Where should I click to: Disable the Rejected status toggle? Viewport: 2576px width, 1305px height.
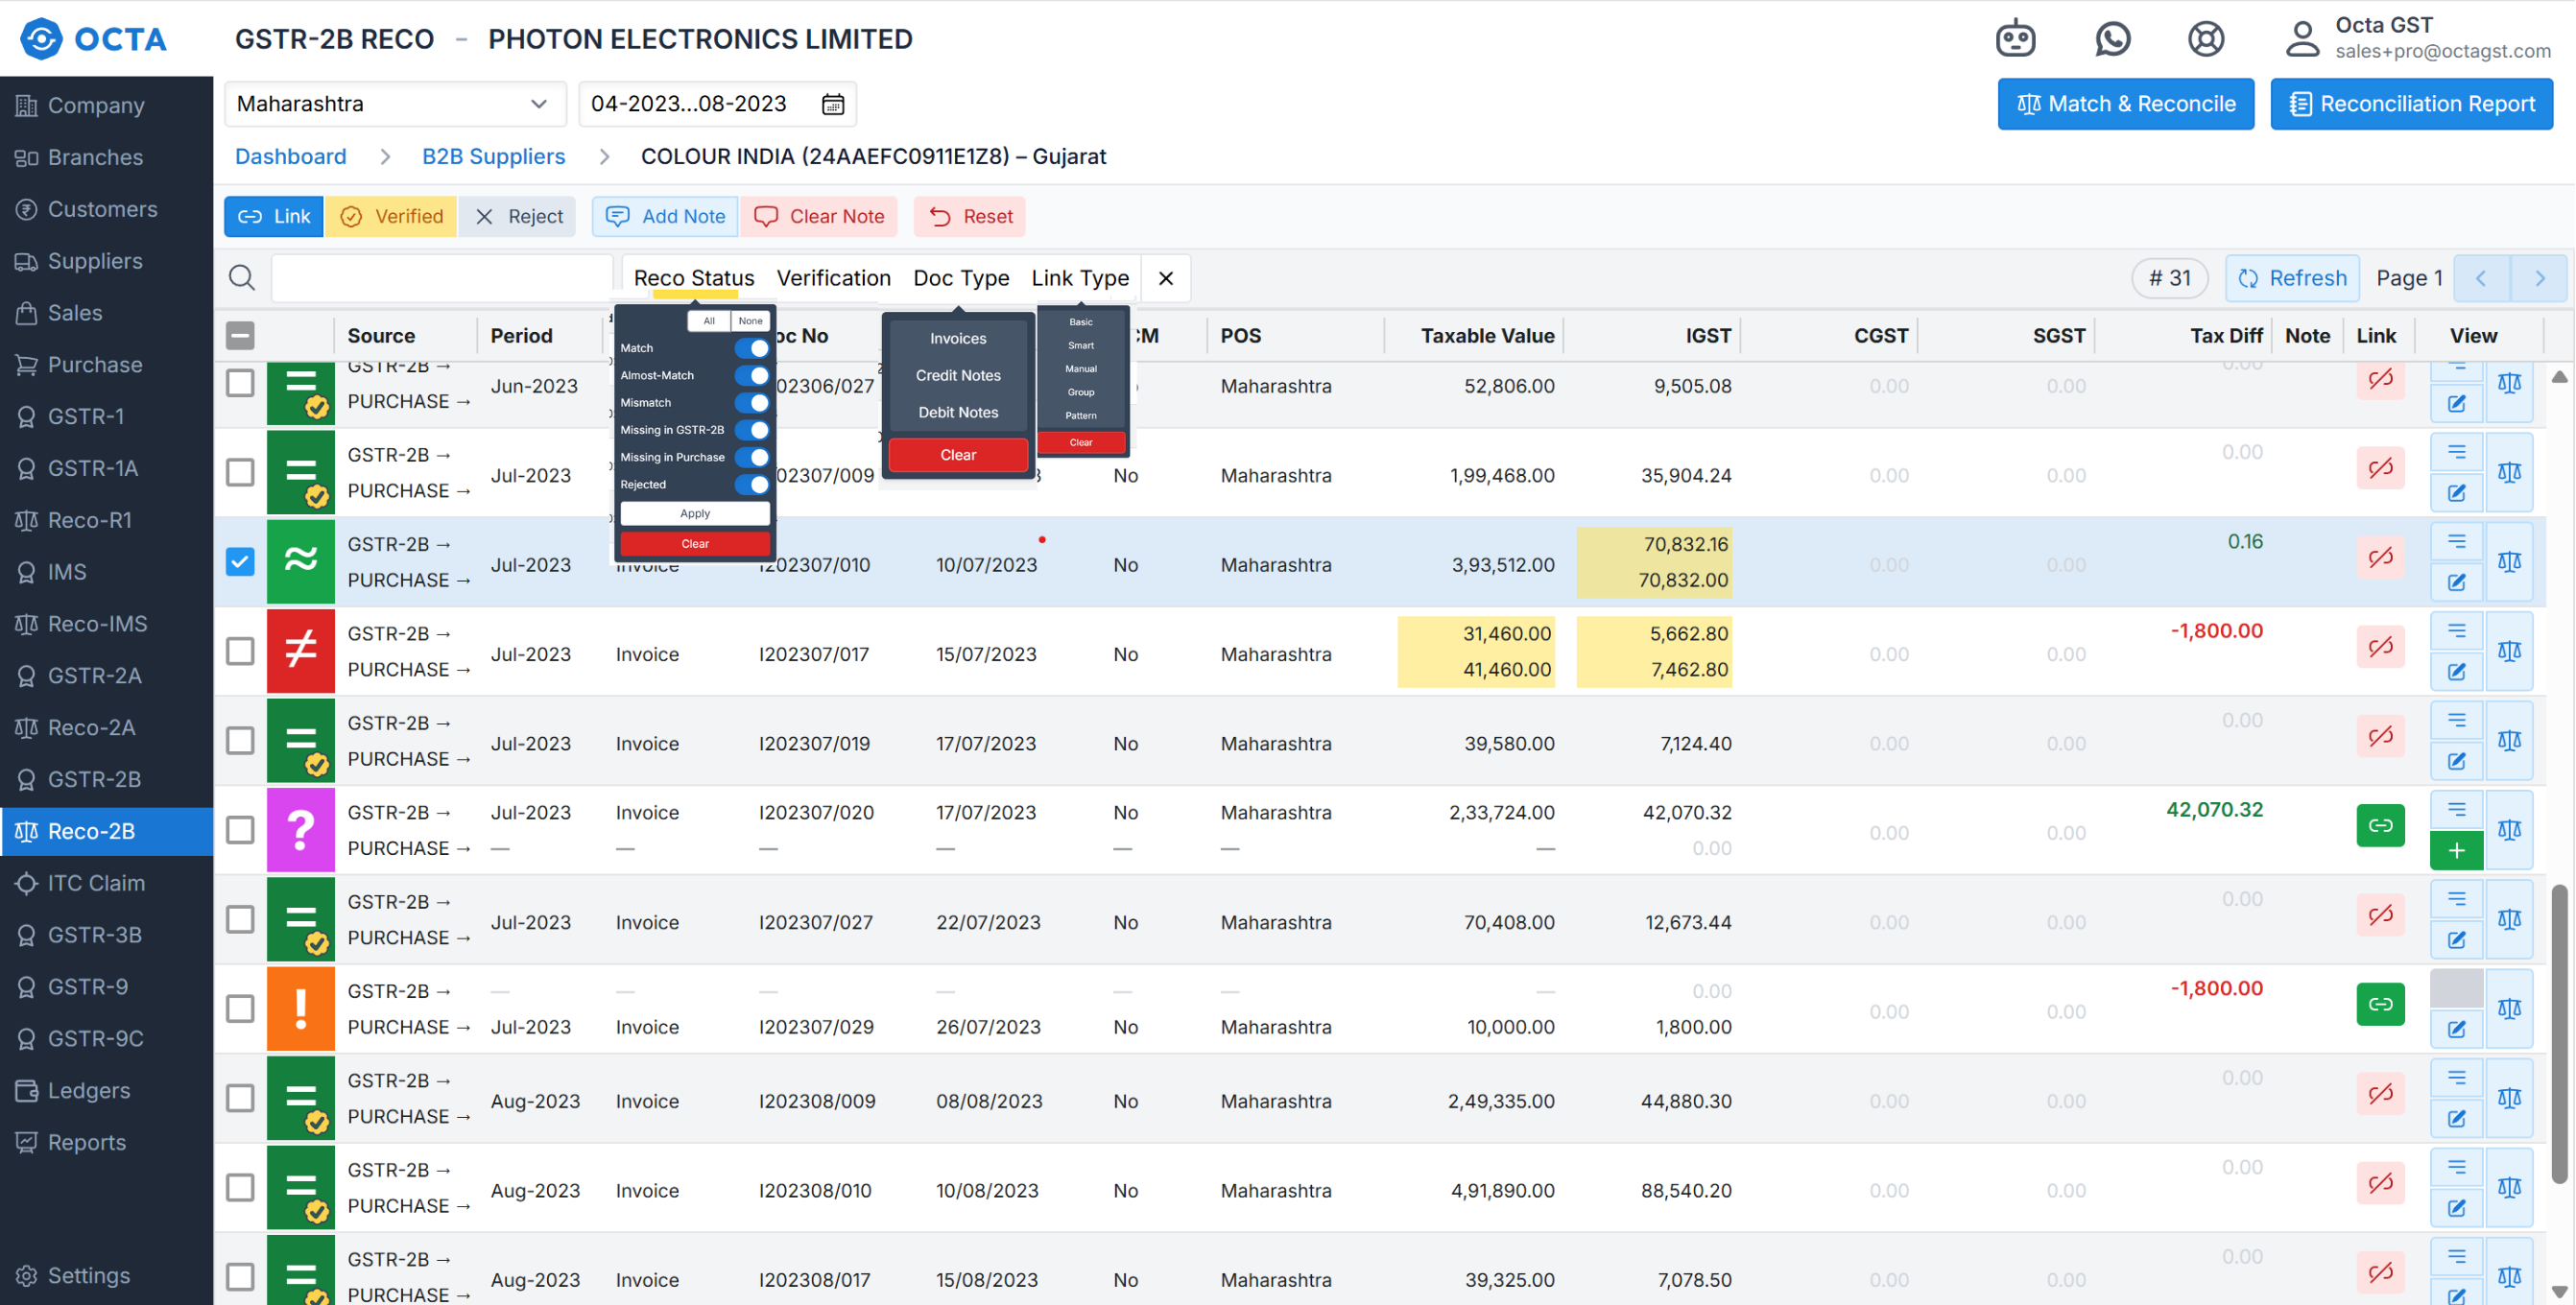[752, 485]
